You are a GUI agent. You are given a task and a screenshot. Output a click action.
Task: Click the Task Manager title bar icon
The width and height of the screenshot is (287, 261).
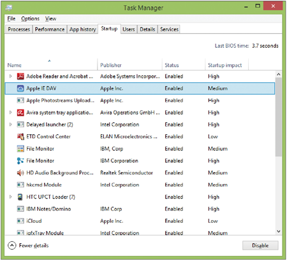[9, 8]
